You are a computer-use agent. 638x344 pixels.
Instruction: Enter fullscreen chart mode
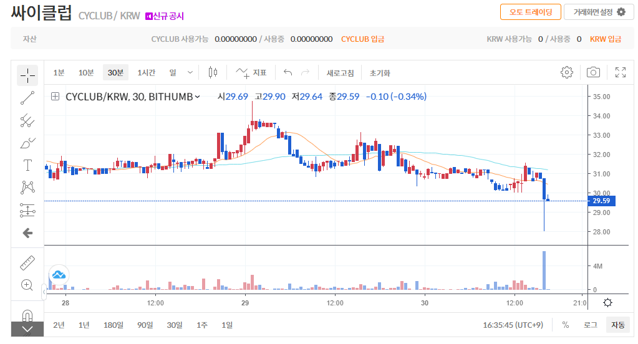tap(620, 72)
